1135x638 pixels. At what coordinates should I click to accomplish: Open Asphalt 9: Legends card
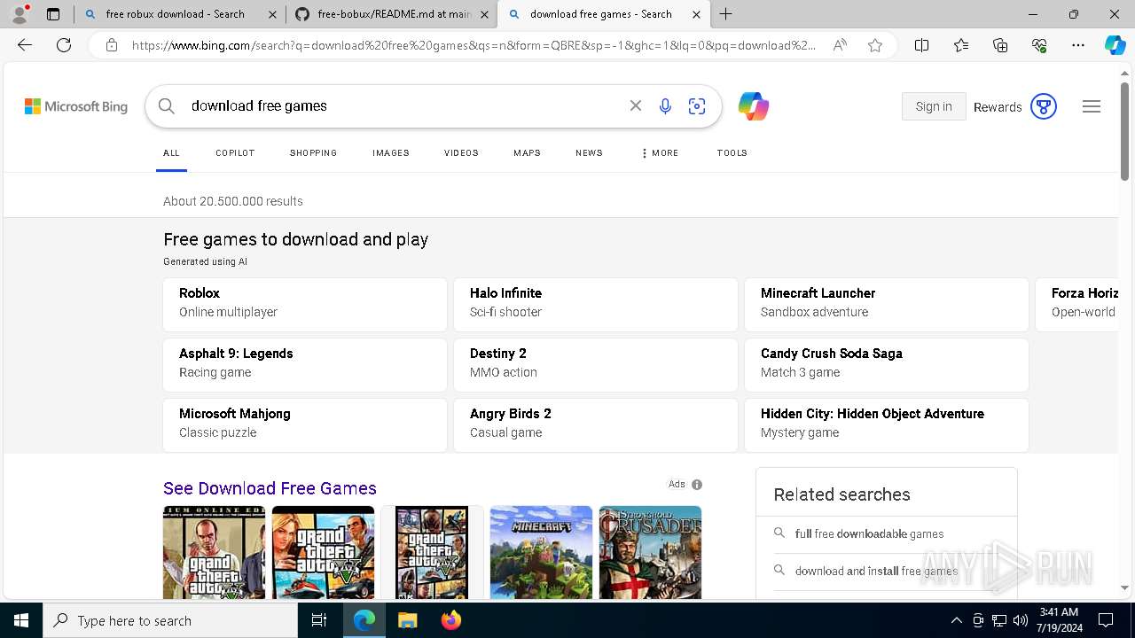(x=305, y=364)
